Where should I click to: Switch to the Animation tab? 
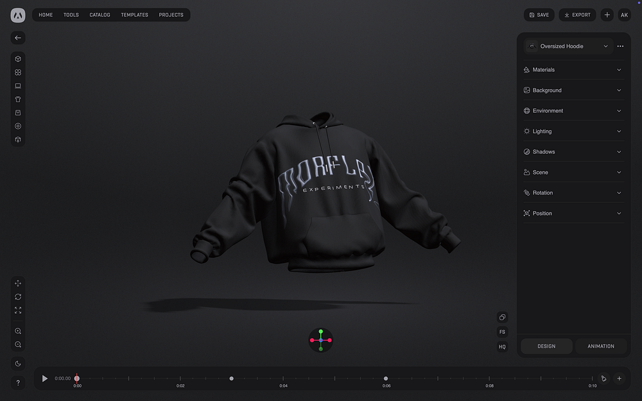tap(601, 346)
